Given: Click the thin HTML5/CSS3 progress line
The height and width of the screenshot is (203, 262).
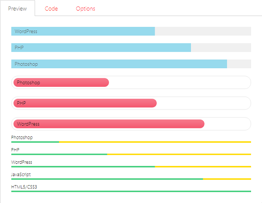Looking at the screenshot, I should 131,191.
